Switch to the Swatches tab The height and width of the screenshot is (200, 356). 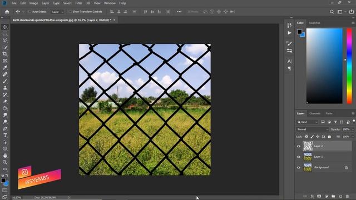click(314, 23)
